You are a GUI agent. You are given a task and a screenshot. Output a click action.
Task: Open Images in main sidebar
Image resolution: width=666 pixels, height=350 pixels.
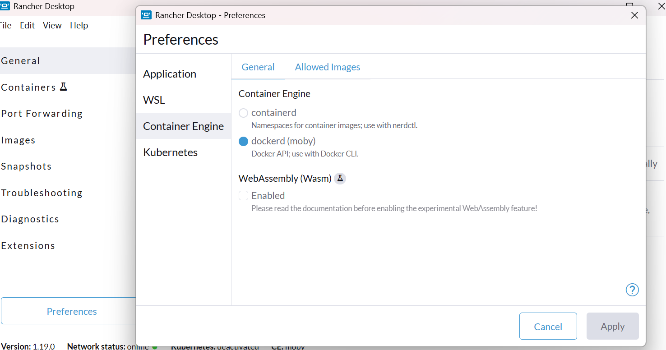click(x=68, y=140)
